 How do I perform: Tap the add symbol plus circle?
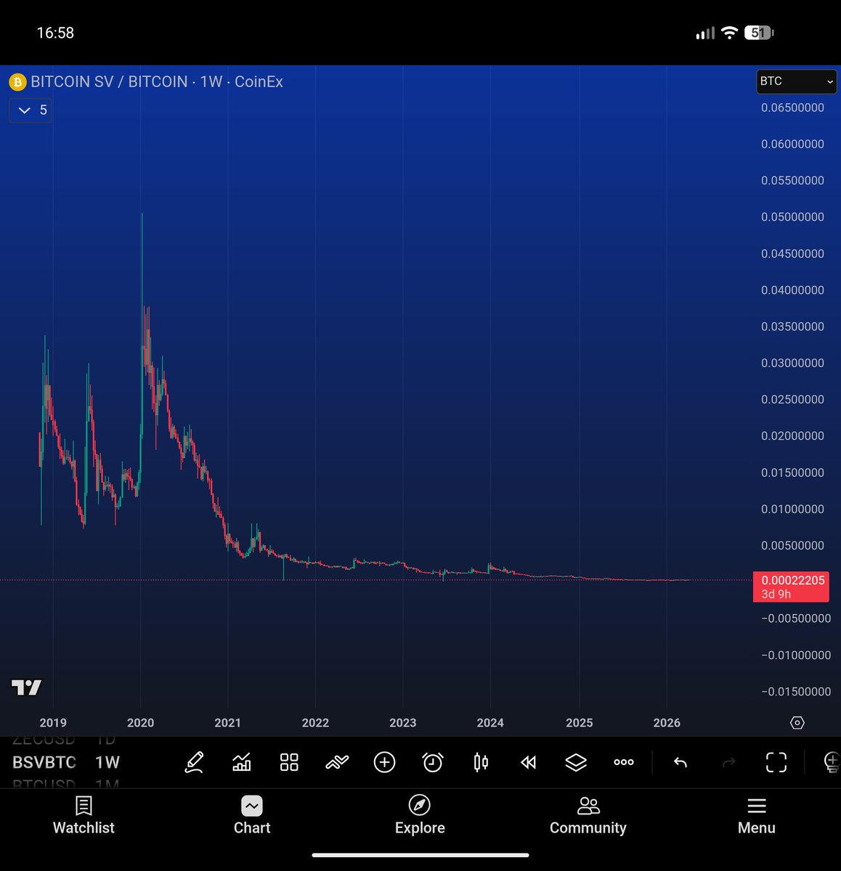pyautogui.click(x=384, y=762)
